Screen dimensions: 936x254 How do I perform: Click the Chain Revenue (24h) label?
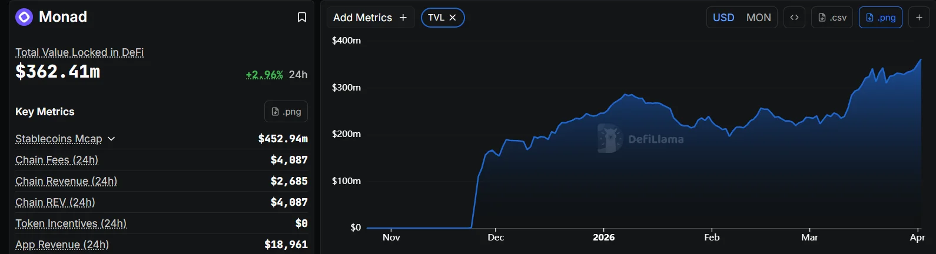pyautogui.click(x=66, y=181)
